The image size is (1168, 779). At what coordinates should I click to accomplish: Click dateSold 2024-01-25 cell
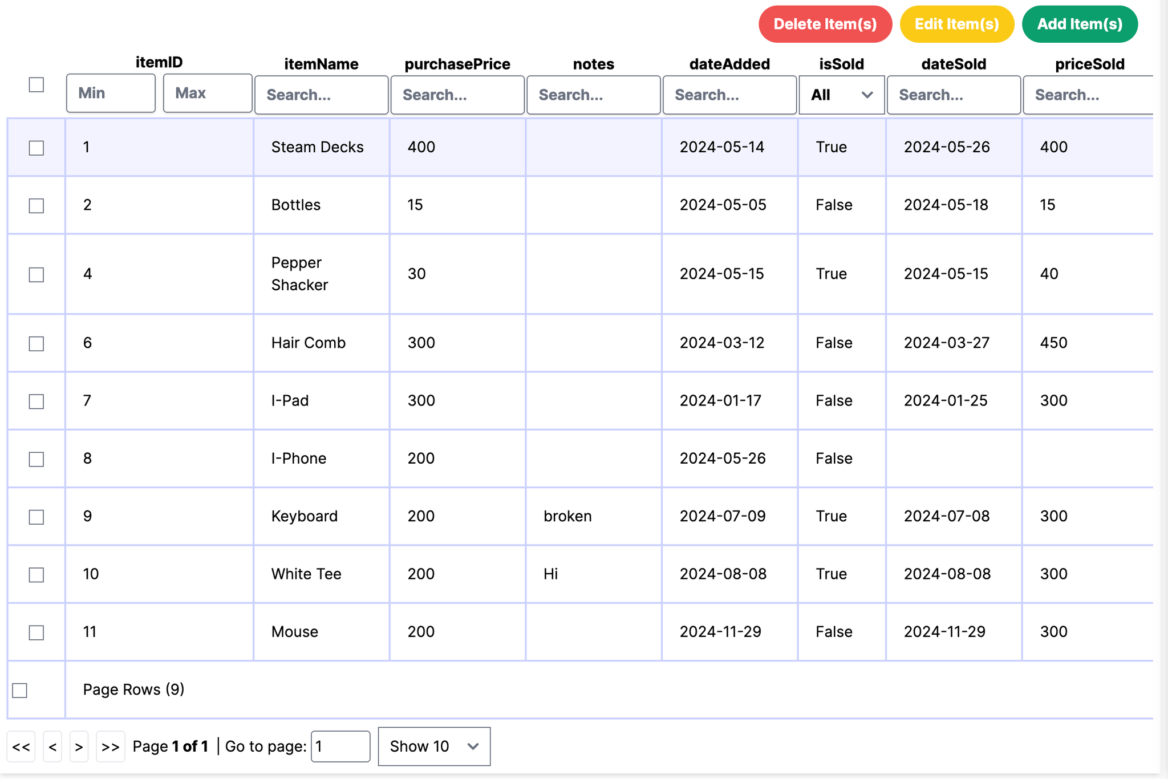coord(954,400)
